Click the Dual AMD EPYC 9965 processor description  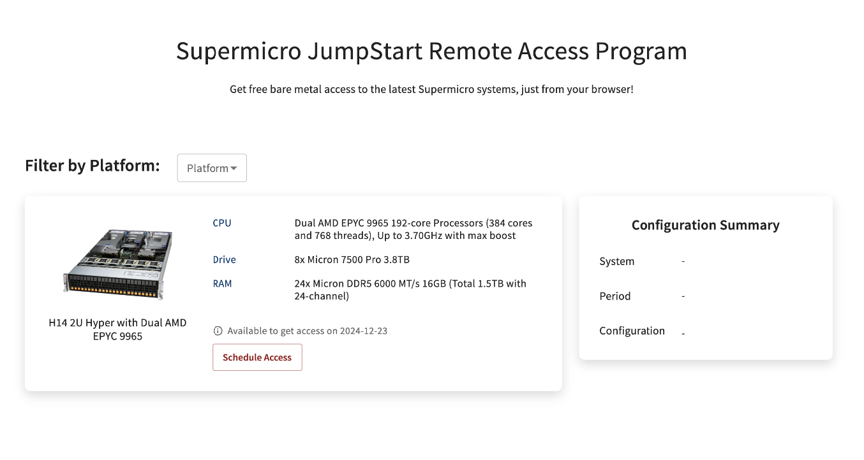pos(413,229)
